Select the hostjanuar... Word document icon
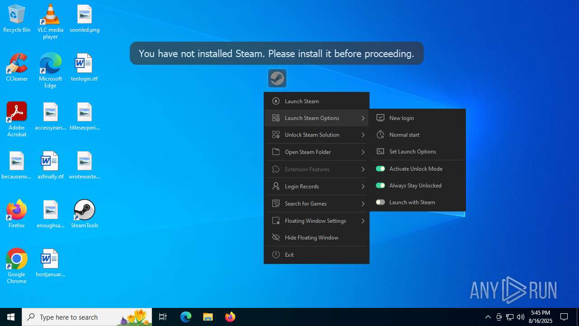Image resolution: width=579 pixels, height=326 pixels. [x=50, y=263]
